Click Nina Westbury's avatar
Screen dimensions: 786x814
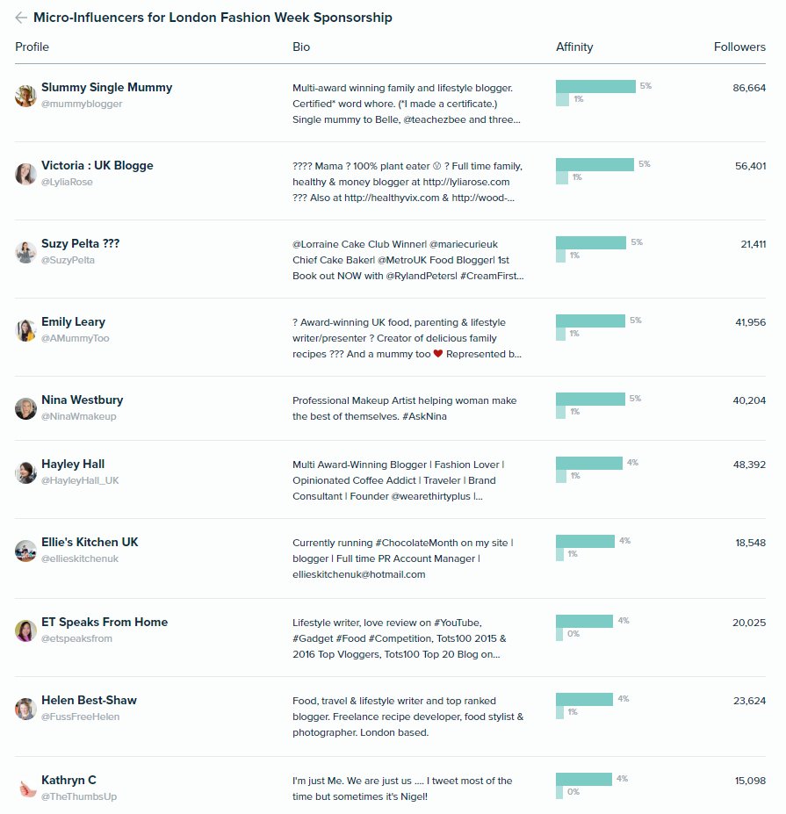pos(25,408)
